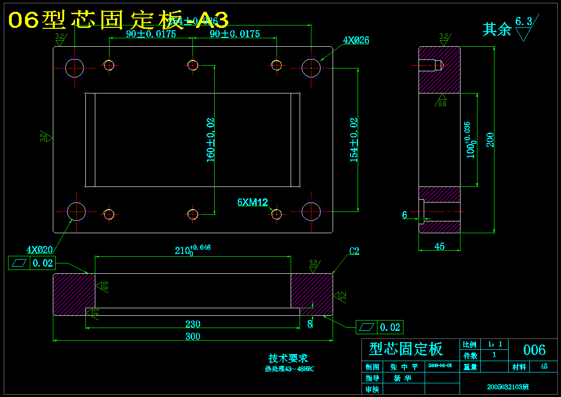
Task: Click the '0.8' roughness value in side view
Action: (x=442, y=104)
